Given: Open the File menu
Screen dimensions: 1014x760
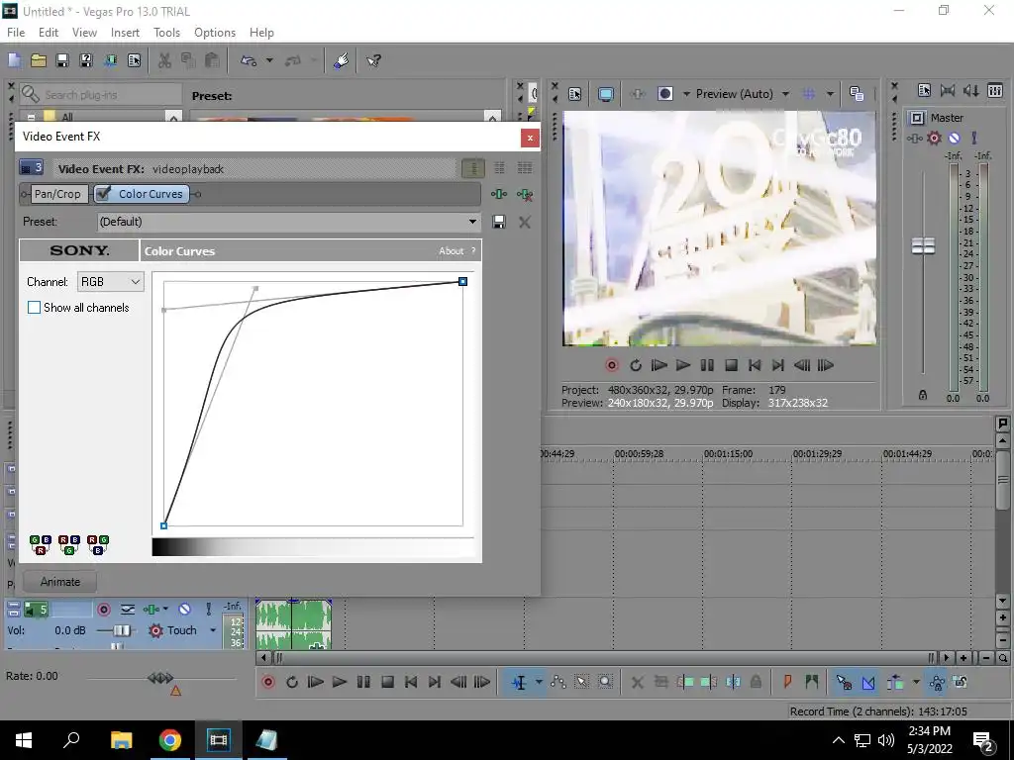Looking at the screenshot, I should click(16, 33).
